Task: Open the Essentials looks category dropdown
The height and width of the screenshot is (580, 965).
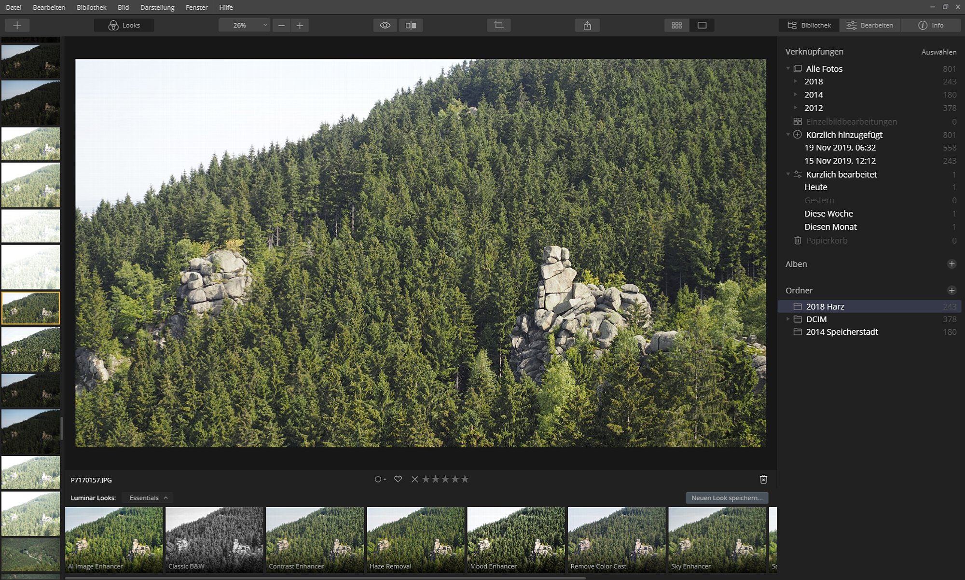Action: [148, 497]
